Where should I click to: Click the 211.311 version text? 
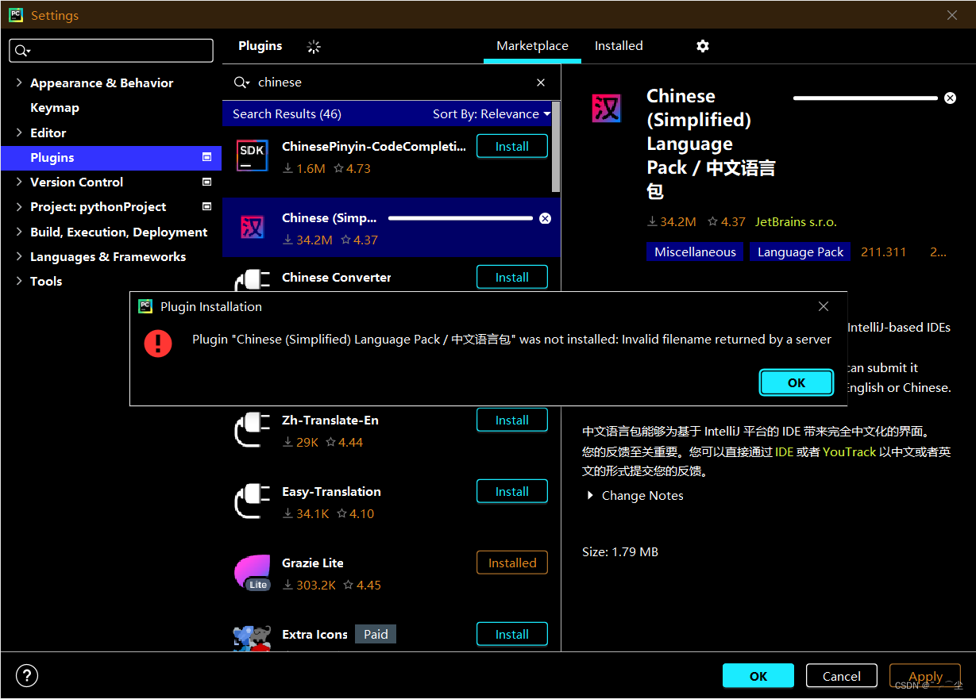[x=883, y=252]
